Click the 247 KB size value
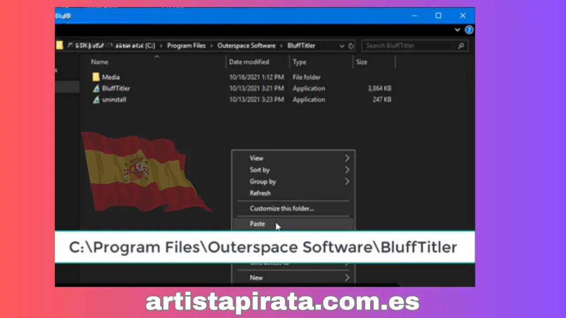 (x=382, y=100)
